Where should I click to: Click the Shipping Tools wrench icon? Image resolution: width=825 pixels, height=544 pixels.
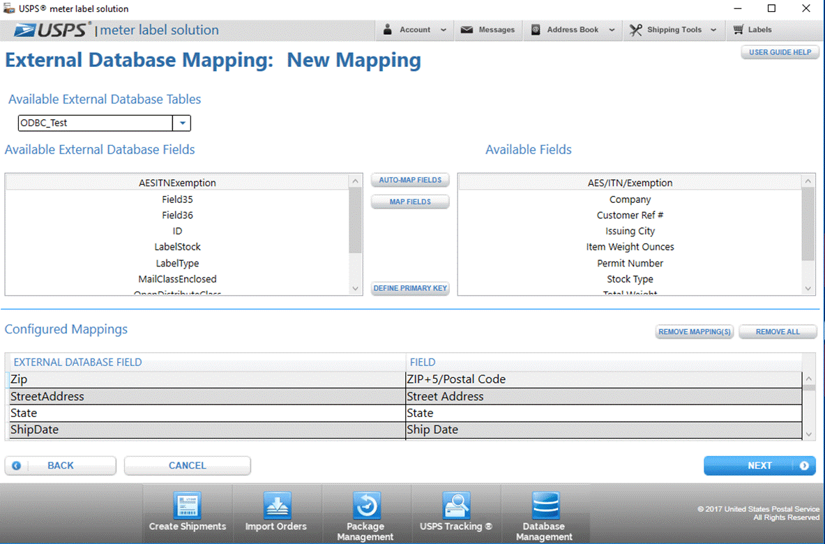(x=635, y=30)
